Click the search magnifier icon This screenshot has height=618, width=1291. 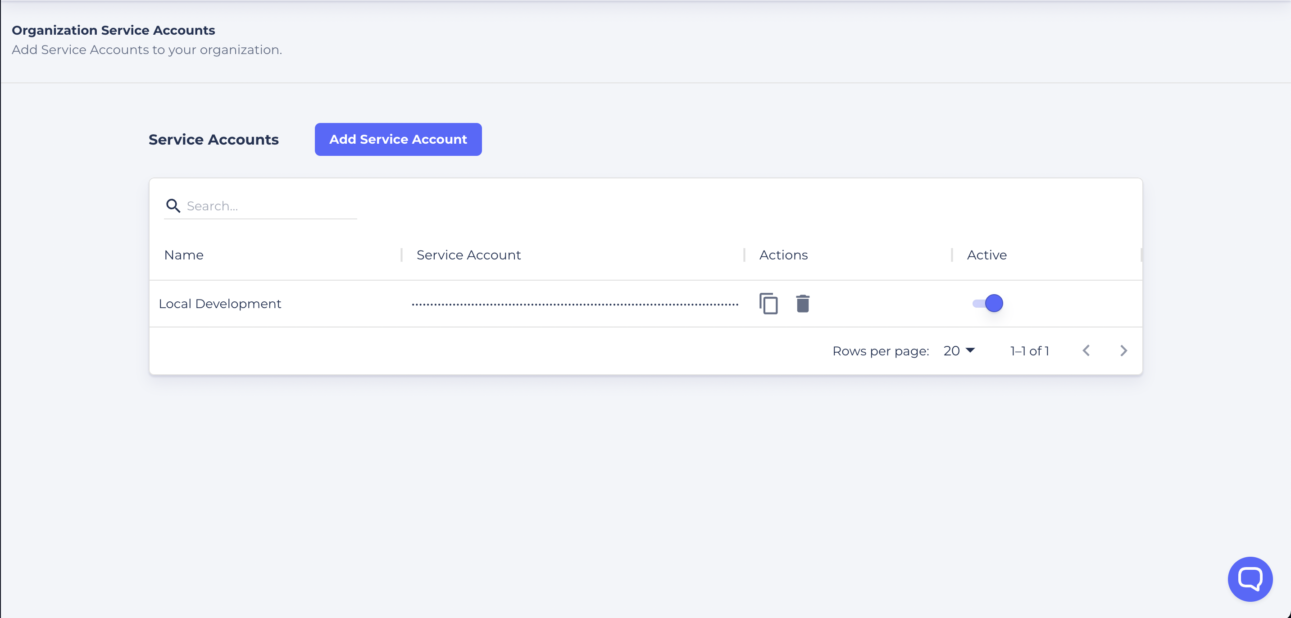(173, 205)
